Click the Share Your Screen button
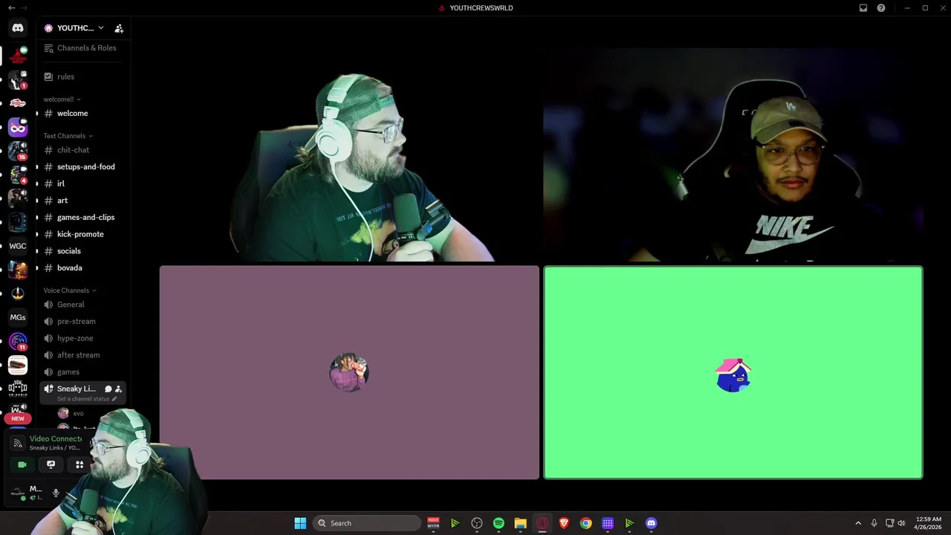 51,464
